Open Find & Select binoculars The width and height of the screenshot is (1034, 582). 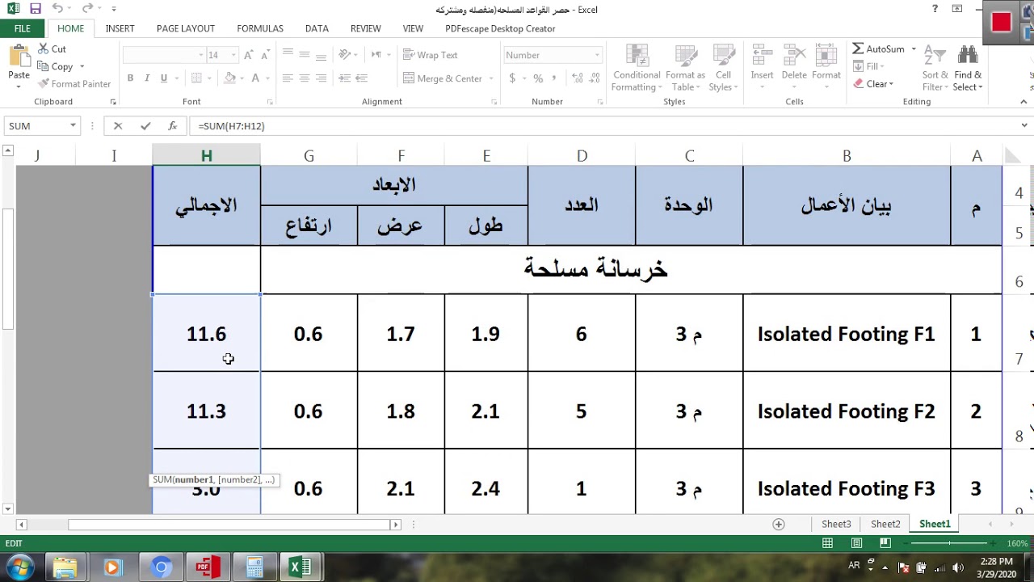coord(968,55)
